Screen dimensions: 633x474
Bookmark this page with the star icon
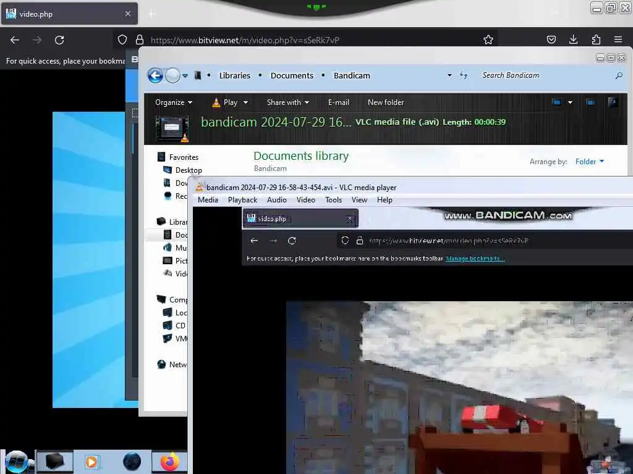488,39
